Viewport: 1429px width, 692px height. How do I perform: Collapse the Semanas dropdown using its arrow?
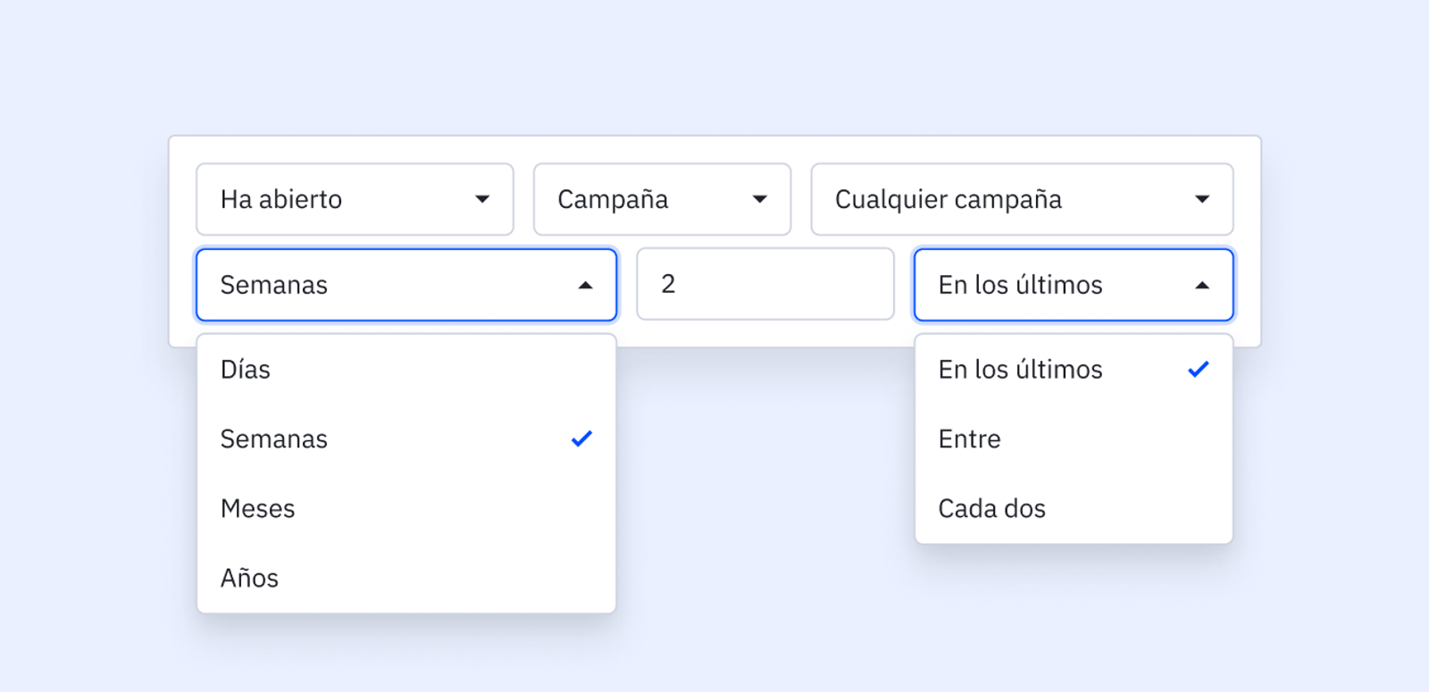tap(586, 286)
